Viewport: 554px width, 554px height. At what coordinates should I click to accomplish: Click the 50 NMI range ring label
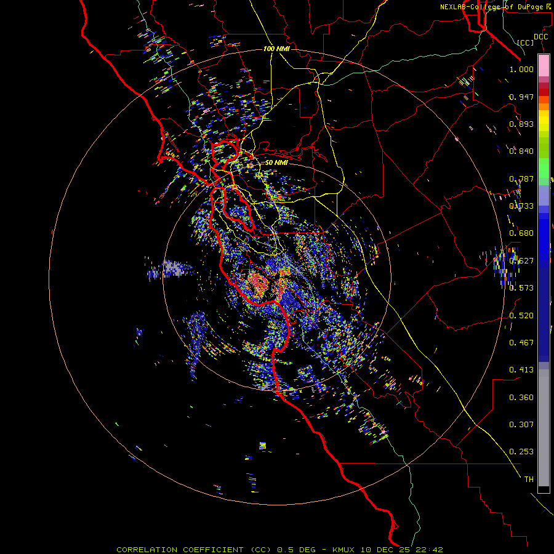pos(276,163)
